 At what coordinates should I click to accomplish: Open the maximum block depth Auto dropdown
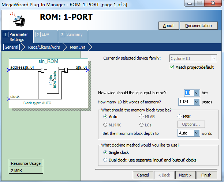[x=188, y=133]
